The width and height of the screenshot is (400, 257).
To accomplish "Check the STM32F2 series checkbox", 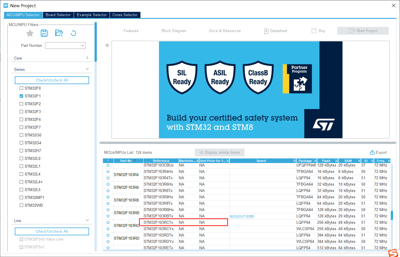I will point(21,104).
